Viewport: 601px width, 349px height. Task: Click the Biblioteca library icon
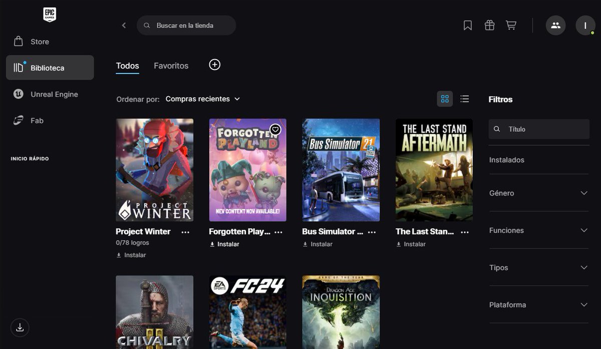19,67
